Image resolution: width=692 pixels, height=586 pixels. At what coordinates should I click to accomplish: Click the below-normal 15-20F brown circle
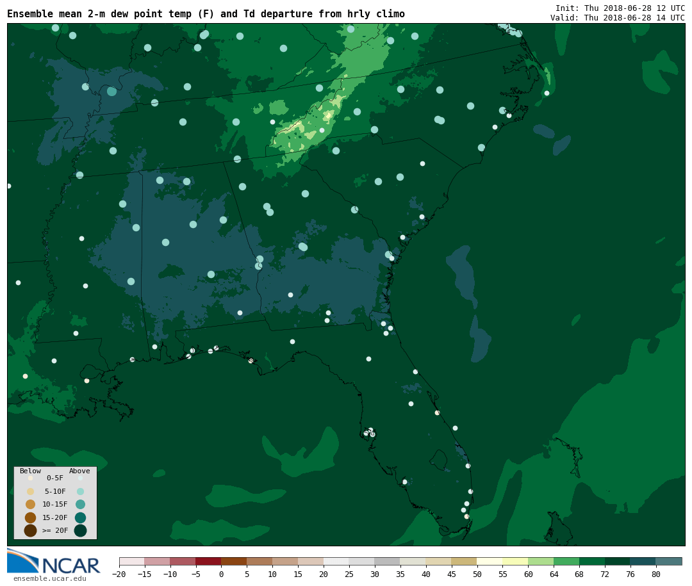[31, 517]
